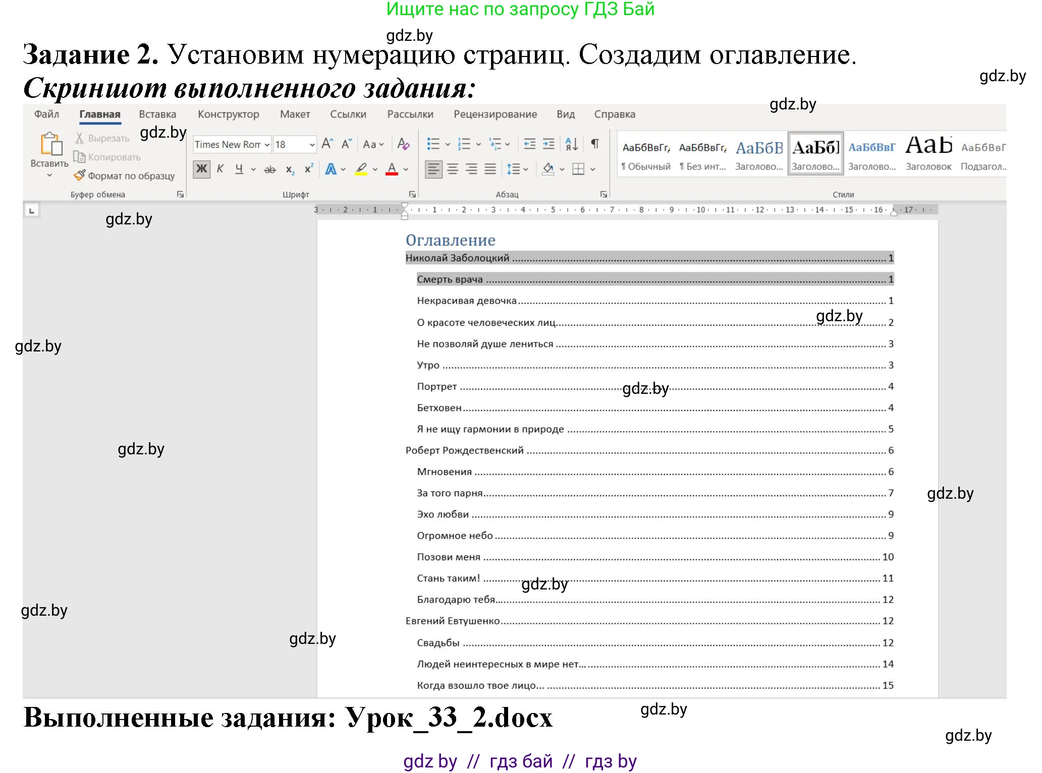
Task: Select the strikethrough icon
Action: tap(270, 169)
